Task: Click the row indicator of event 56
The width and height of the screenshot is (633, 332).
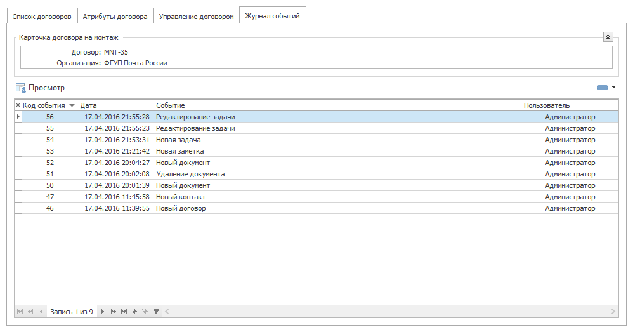Action: click(18, 117)
